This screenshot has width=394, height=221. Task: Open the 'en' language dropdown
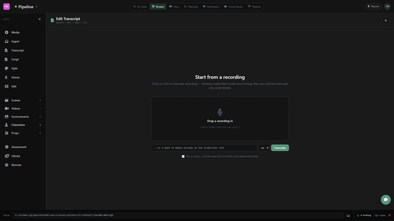[x=264, y=148]
